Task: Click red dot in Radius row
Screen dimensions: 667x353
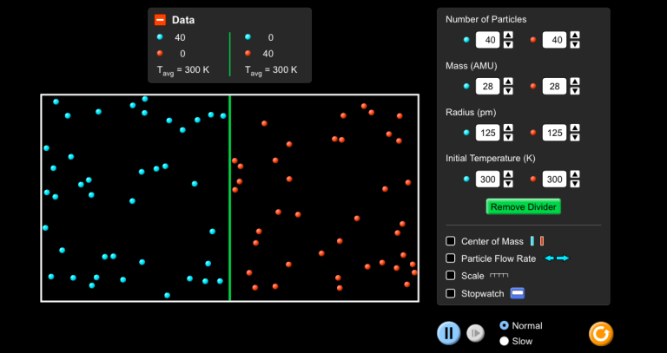Action: point(533,133)
